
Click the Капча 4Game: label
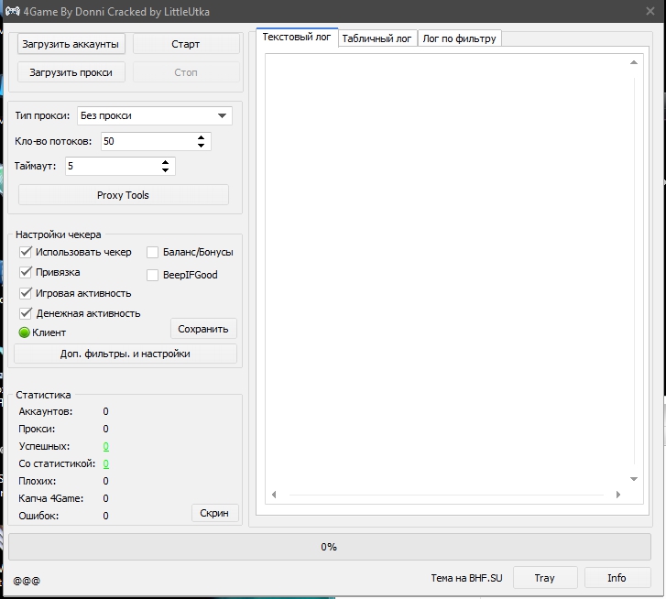(51, 498)
